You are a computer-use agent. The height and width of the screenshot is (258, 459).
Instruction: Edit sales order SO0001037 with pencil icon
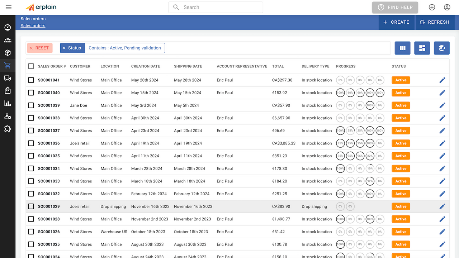tap(442, 131)
